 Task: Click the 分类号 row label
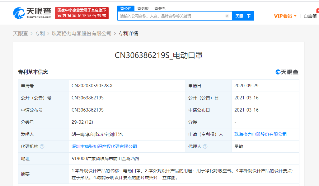click(27, 122)
